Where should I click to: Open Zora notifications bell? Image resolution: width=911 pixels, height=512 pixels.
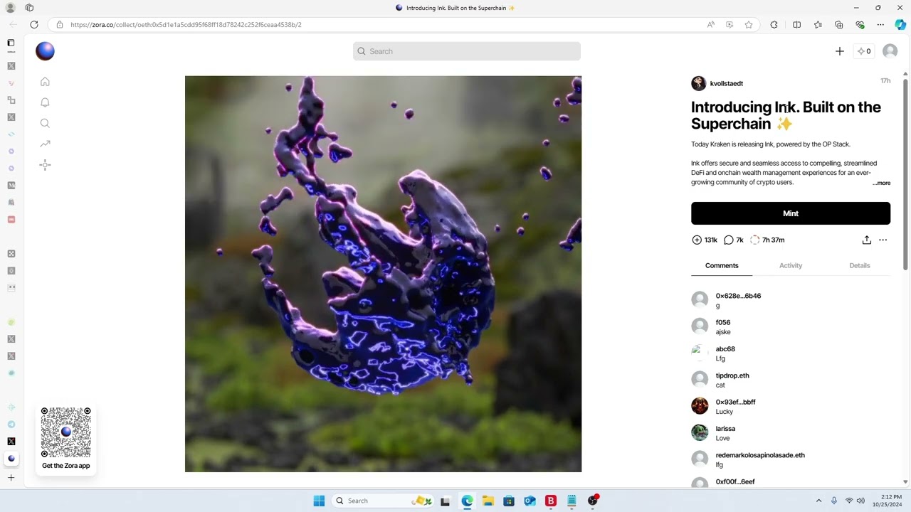[45, 102]
